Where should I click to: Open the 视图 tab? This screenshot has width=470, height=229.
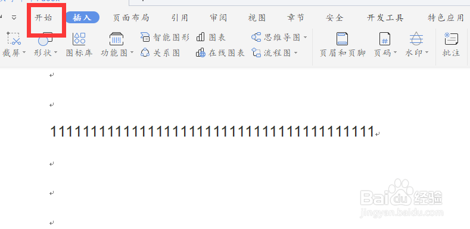click(257, 18)
